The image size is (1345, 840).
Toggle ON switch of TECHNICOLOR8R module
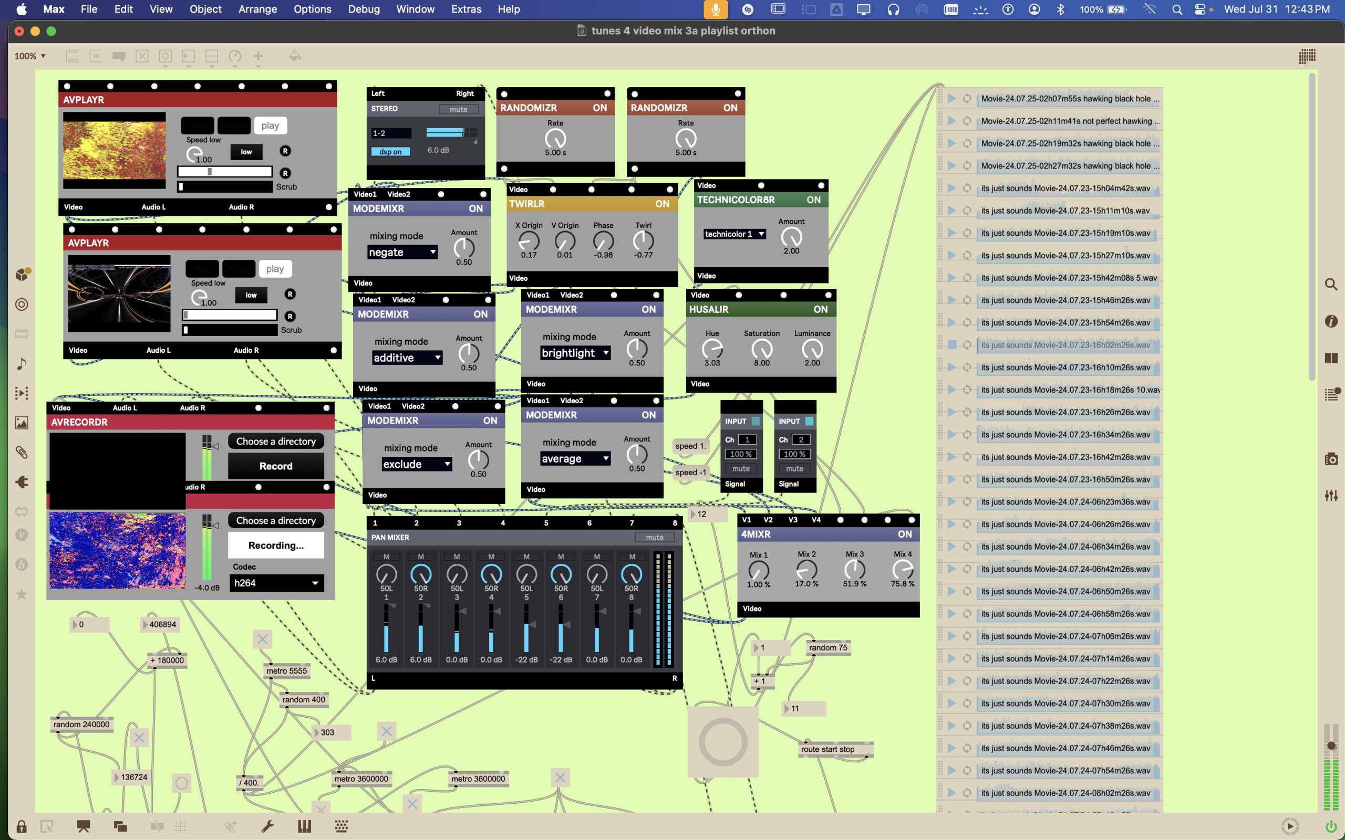[x=814, y=199]
